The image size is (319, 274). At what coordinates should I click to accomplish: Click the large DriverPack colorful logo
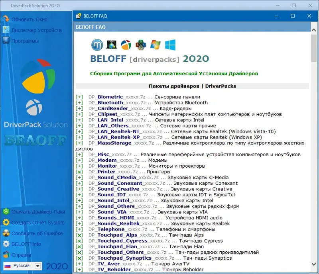pos(39,76)
